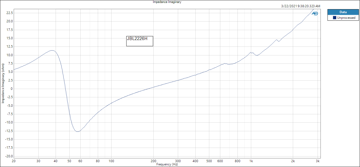The height and width of the screenshot is (167, 360).
Task: Click the 17.5 y-axis tick label
Action: (x=10, y=30)
